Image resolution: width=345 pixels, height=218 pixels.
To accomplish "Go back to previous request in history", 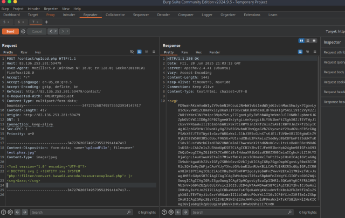I will [51, 31].
